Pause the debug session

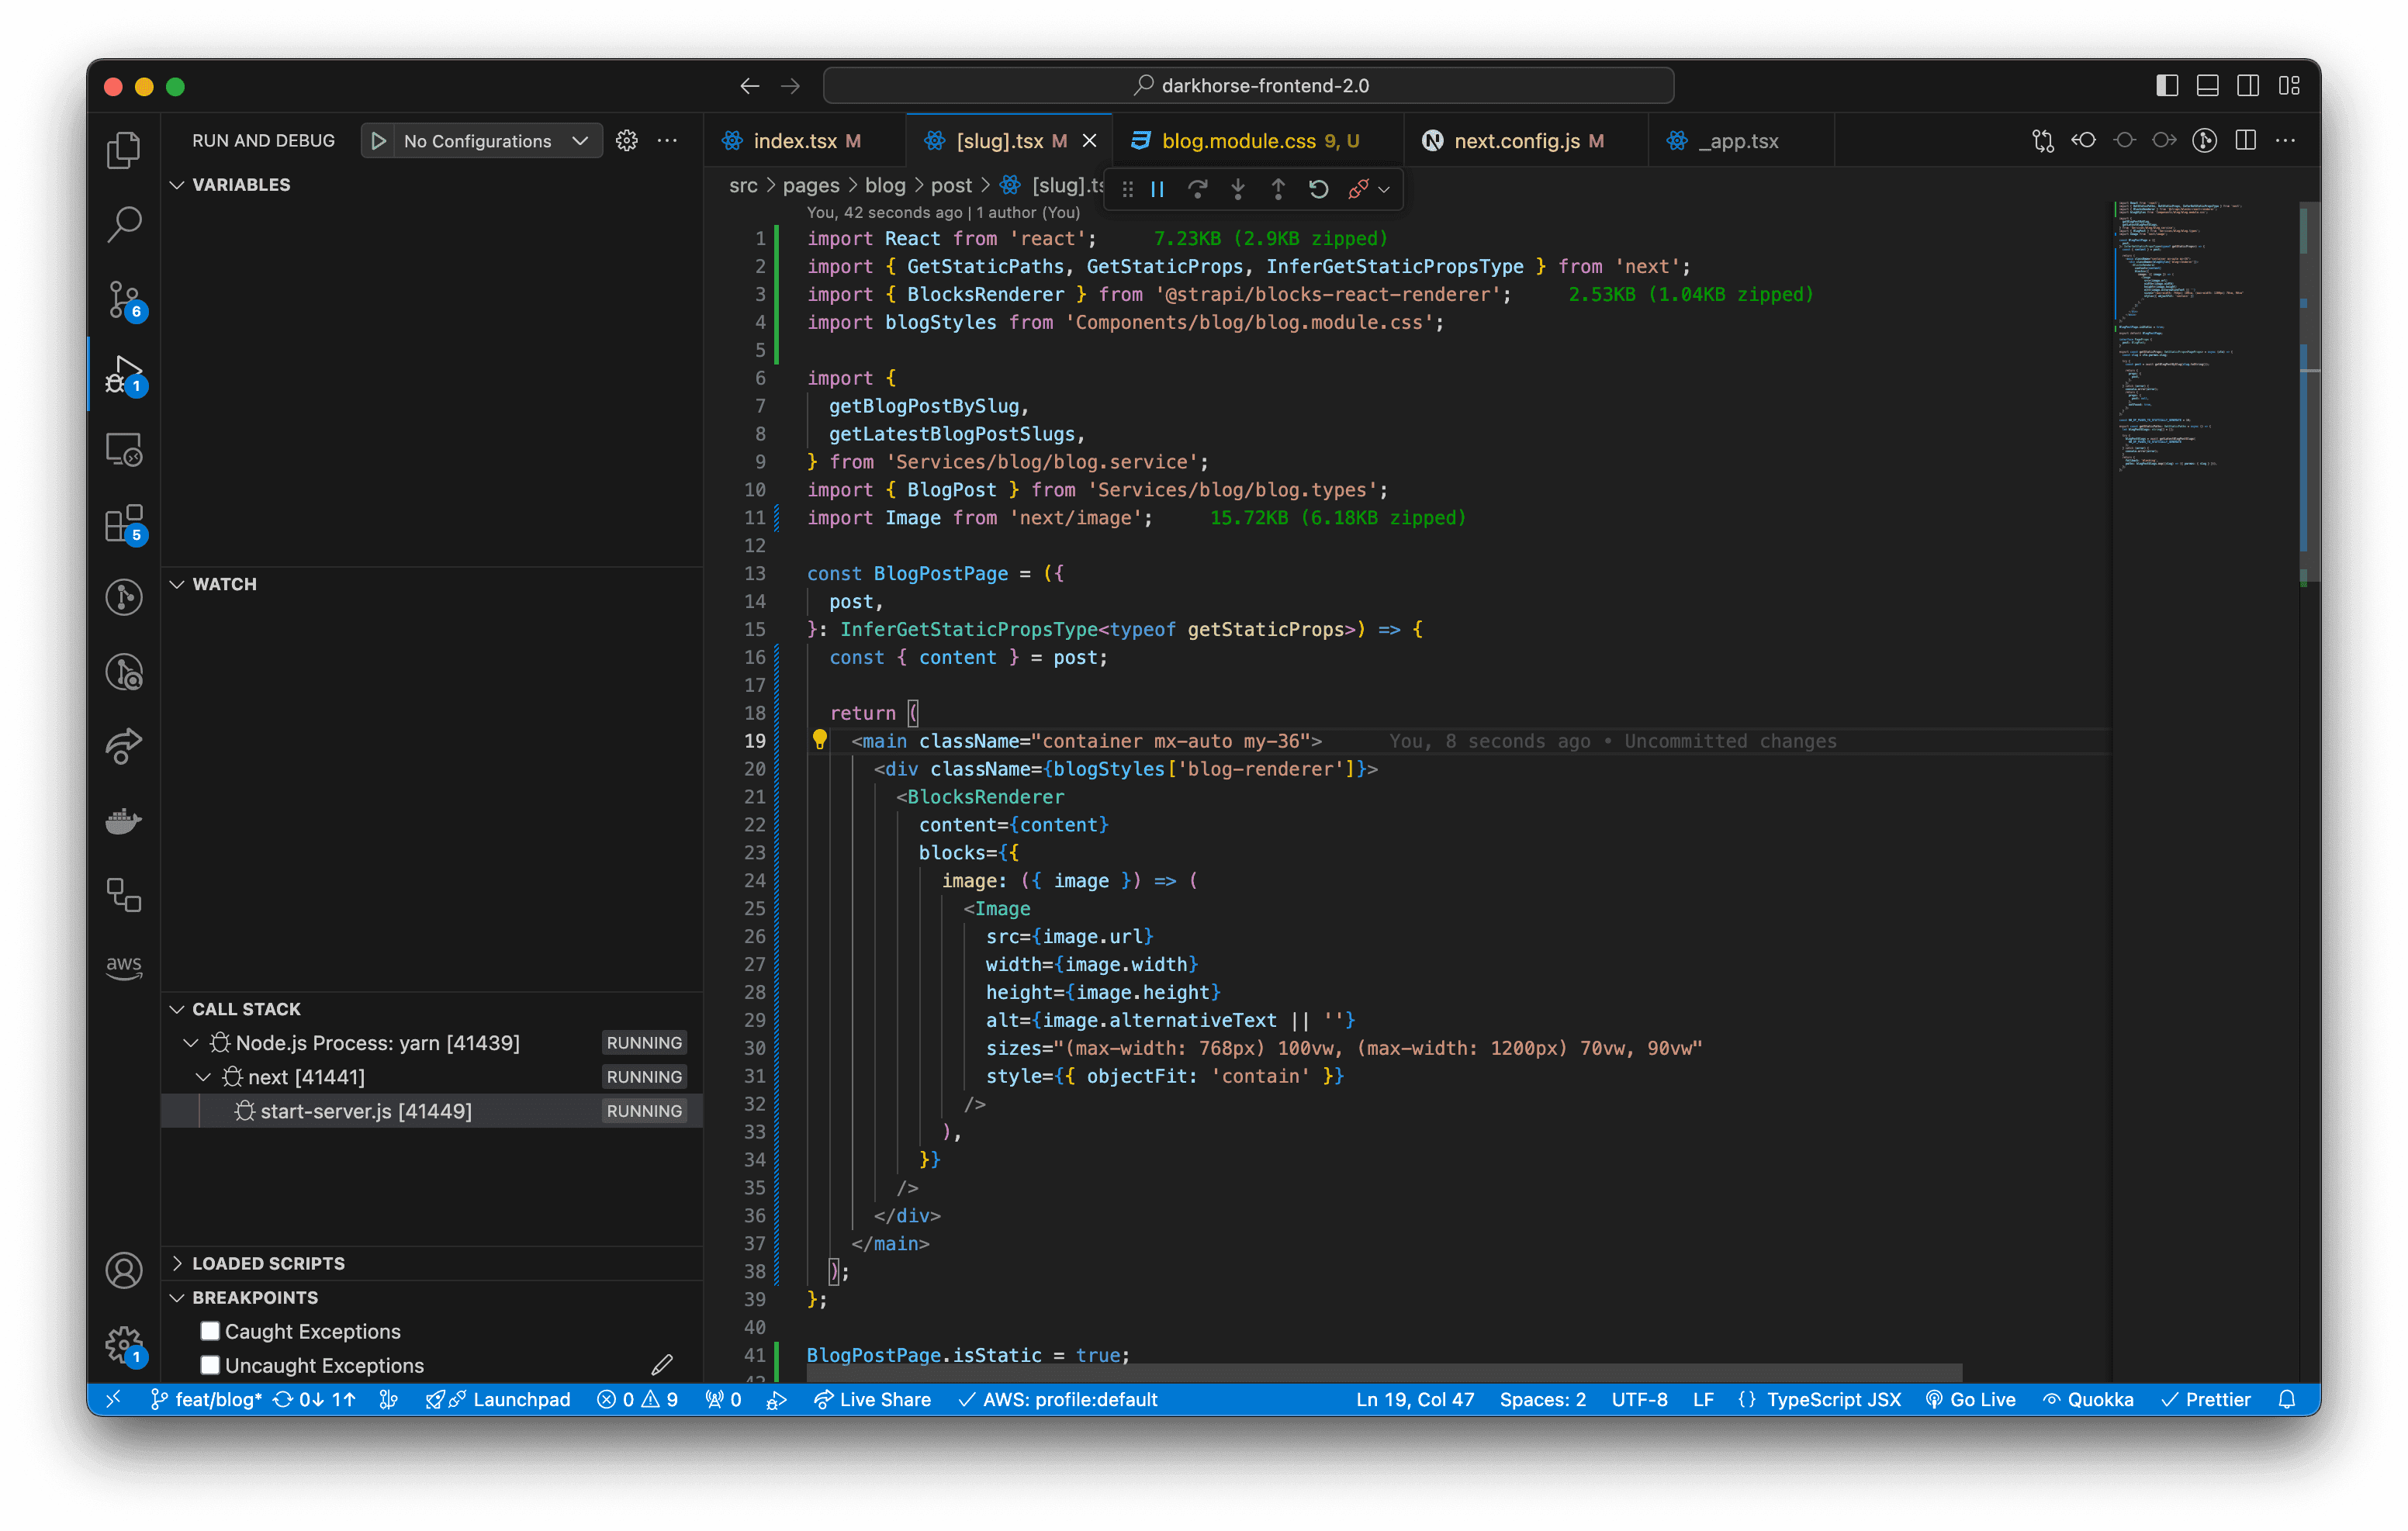click(1158, 189)
